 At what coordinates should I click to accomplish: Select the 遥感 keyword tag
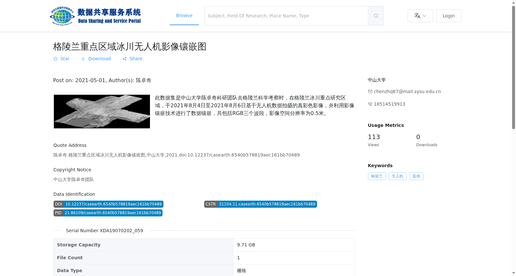[416, 176]
